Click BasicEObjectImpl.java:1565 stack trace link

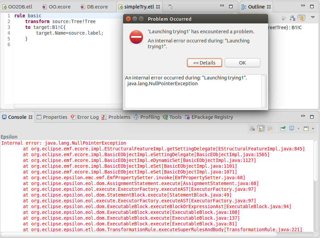click(x=232, y=154)
